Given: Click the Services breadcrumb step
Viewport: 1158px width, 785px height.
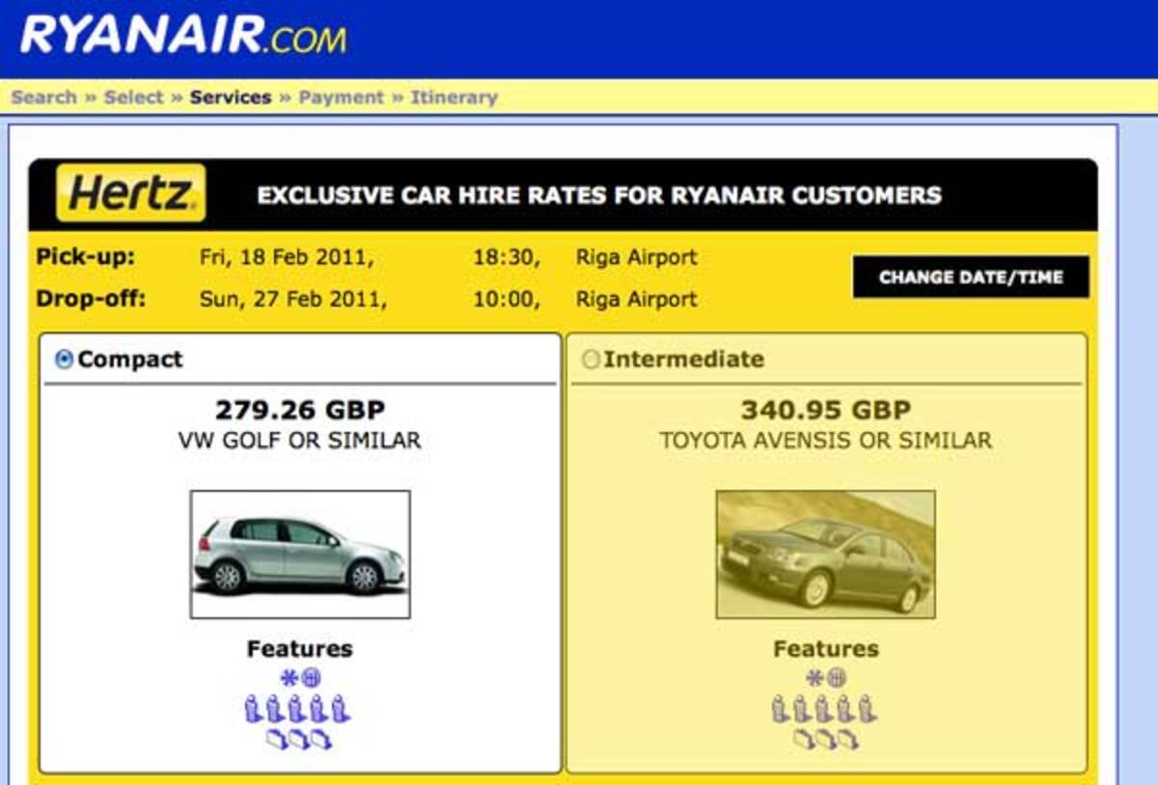Looking at the screenshot, I should [231, 97].
